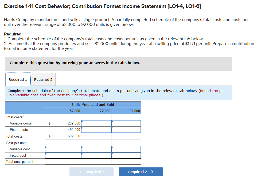The height and width of the screenshot is (185, 261).
Task: Click the Total cost per unit cell for 52,000
Action: click(x=63, y=162)
